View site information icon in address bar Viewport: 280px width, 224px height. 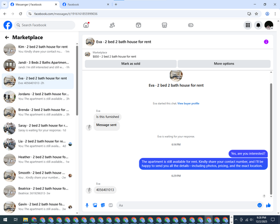tap(30, 14)
